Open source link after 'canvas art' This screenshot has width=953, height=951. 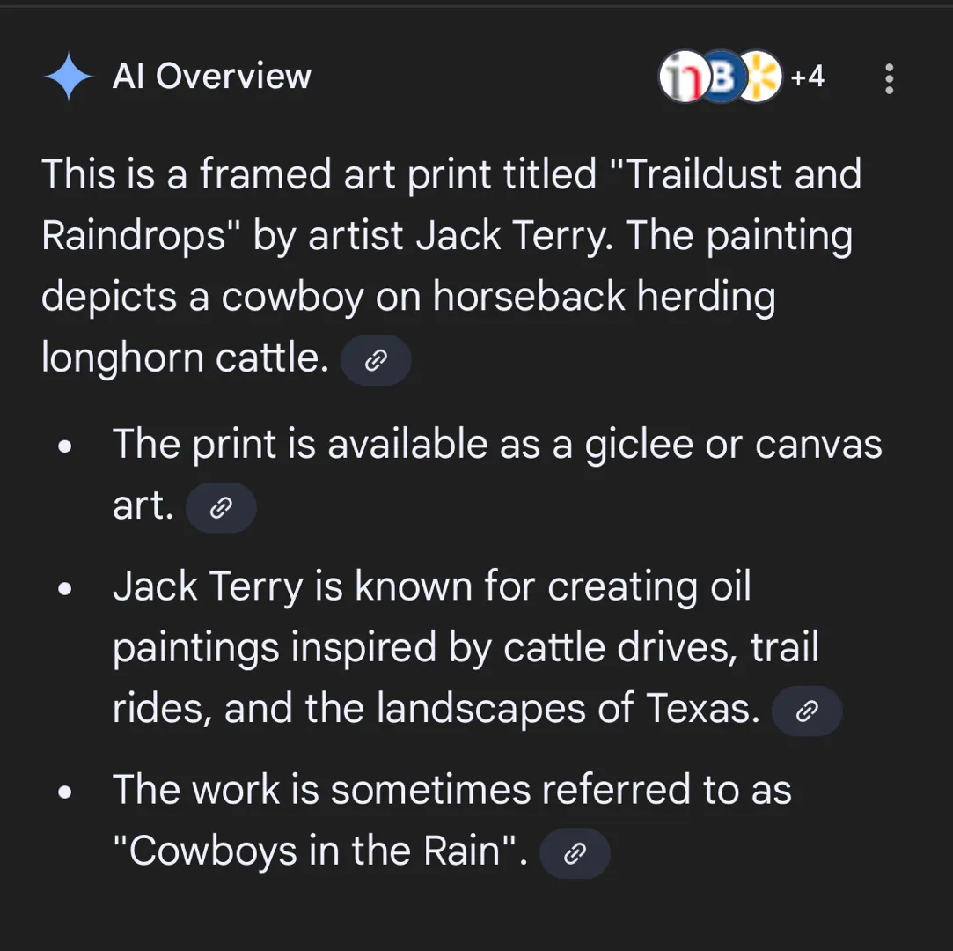click(221, 507)
